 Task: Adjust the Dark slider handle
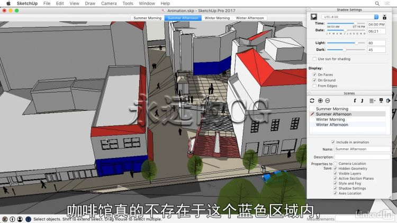tap(345, 50)
